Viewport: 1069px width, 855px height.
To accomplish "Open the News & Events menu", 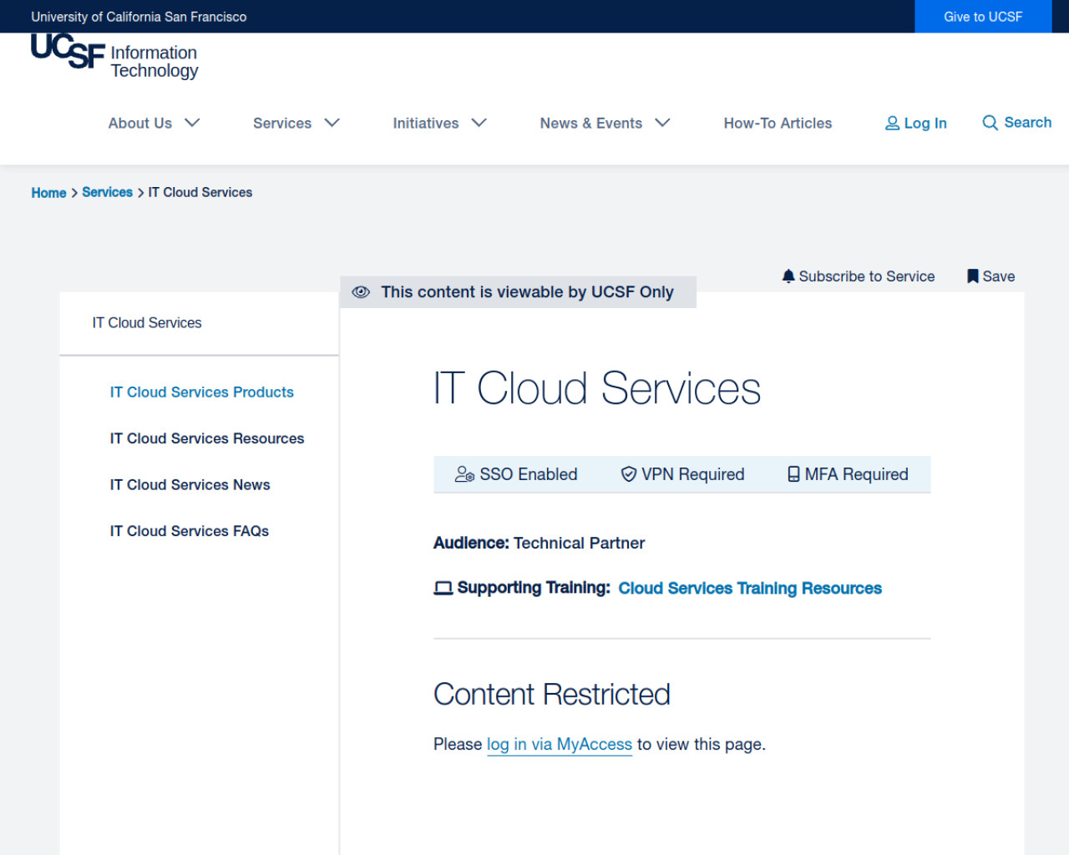I will coord(591,124).
